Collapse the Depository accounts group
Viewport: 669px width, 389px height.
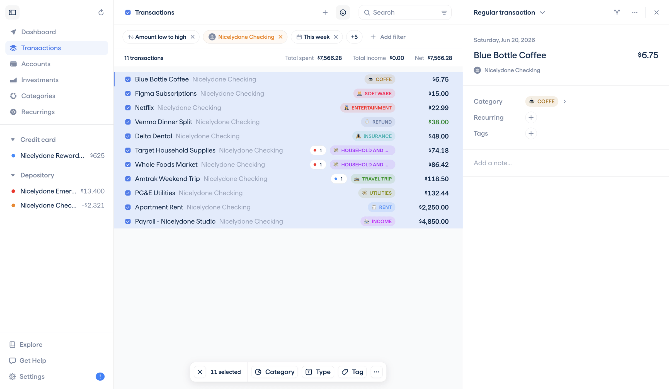click(13, 175)
